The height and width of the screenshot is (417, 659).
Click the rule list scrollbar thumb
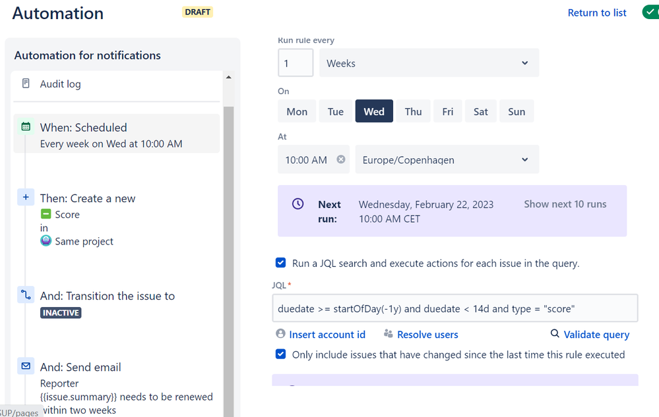tap(229, 260)
